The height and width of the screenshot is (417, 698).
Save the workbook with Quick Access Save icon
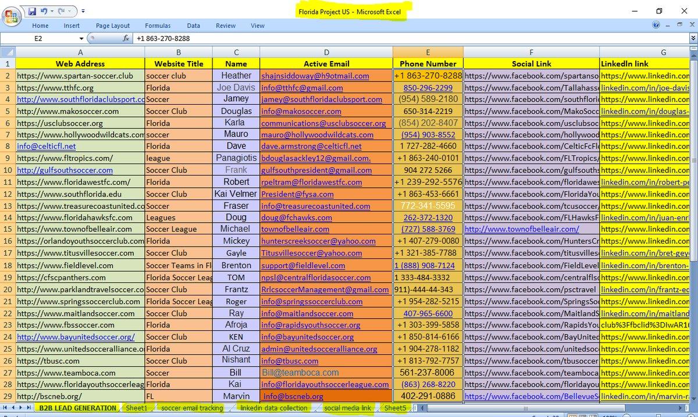[x=32, y=10]
